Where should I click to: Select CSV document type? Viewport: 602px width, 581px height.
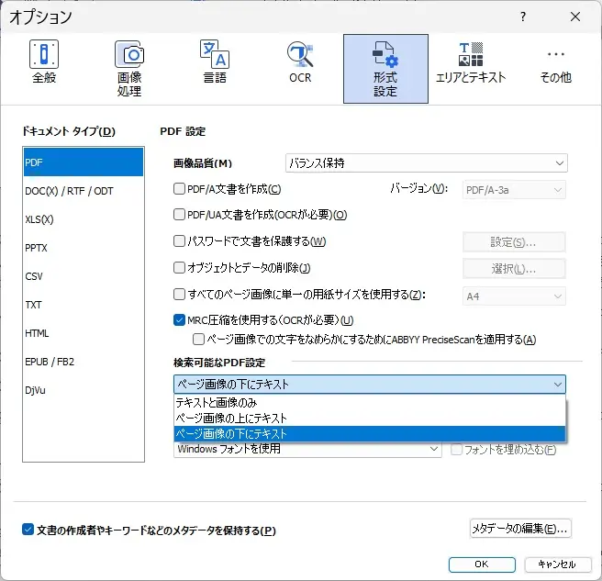84,276
